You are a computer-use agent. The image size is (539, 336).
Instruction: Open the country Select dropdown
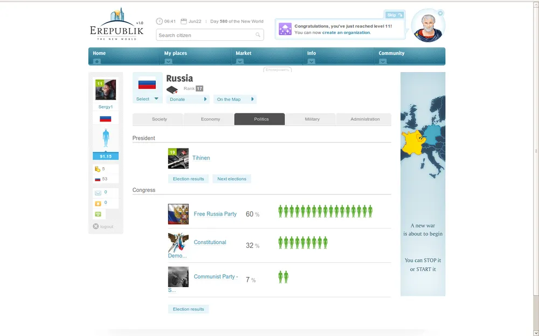(x=147, y=99)
